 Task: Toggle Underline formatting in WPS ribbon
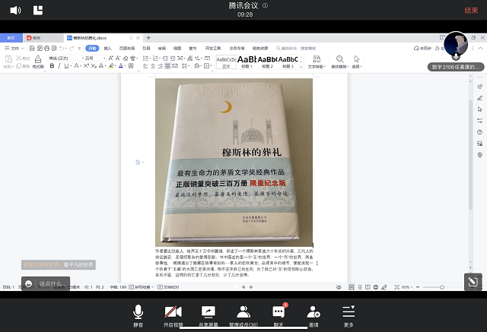(66, 66)
